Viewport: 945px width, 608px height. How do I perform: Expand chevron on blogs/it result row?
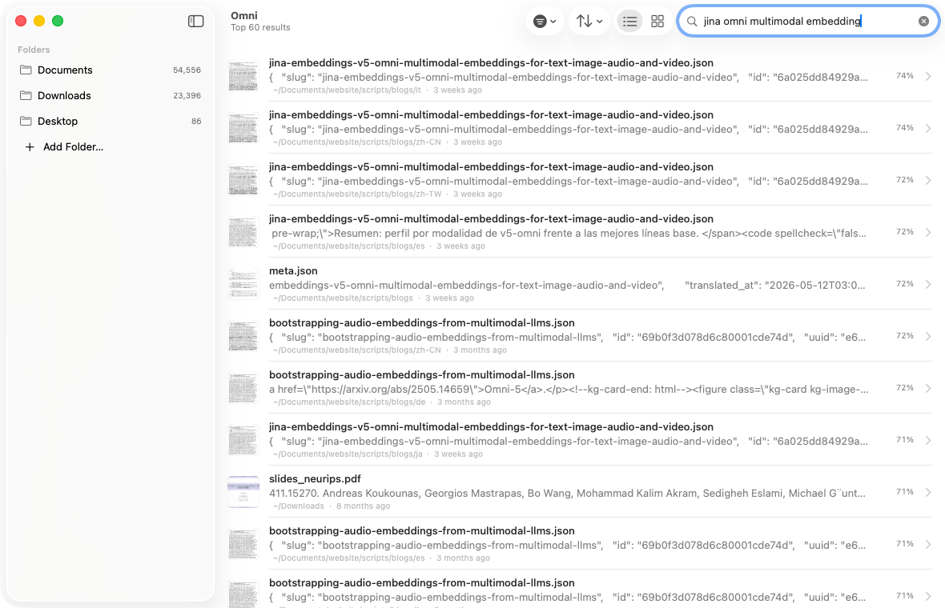click(x=928, y=76)
